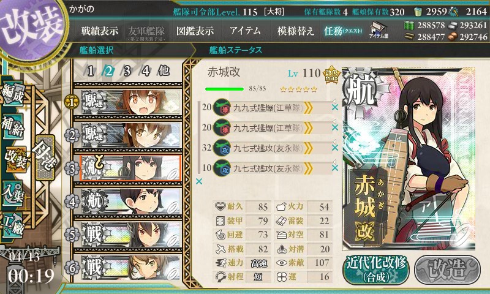Click the torpedo bomber icon in third slot
Viewport: 490px width, 294px height.
tap(222, 148)
